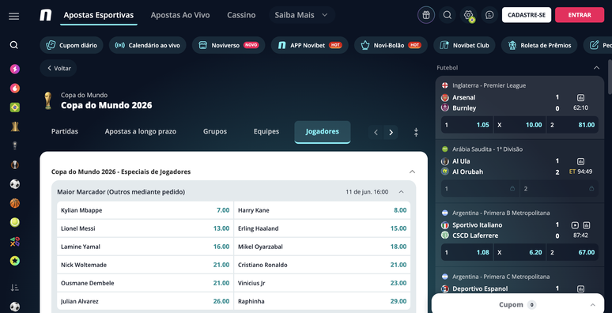Viewport: 612px width, 313px height.
Task: Open live stream for Sportivo Italiano
Action: (x=575, y=224)
